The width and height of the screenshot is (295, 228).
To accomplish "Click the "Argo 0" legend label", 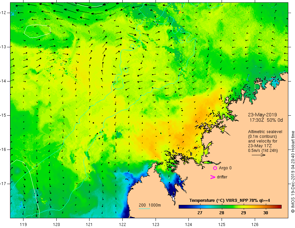I will tap(225, 168).
